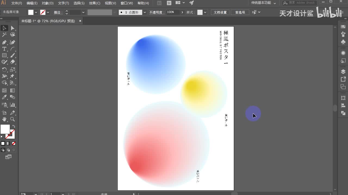Select the Column Graph tool

click(13, 105)
